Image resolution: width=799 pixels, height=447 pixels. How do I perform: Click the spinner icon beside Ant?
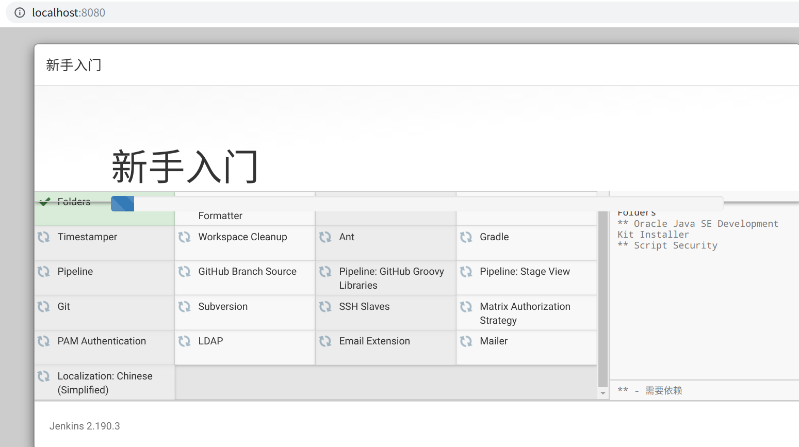[325, 237]
